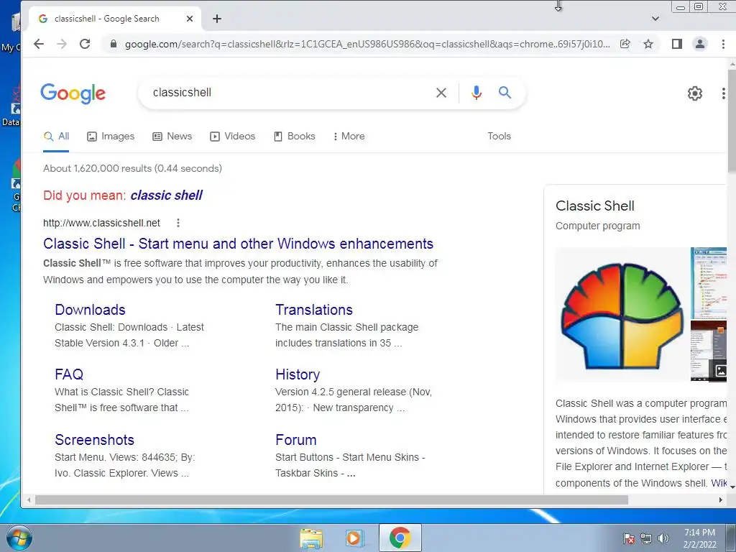Open the FAQ sitelink
736x552 pixels.
tap(69, 374)
